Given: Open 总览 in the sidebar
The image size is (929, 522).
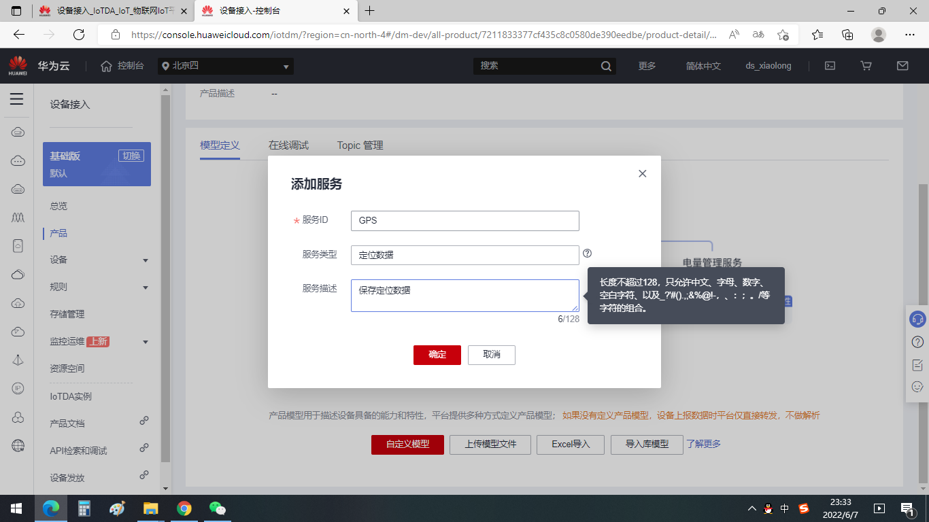Looking at the screenshot, I should [x=58, y=206].
